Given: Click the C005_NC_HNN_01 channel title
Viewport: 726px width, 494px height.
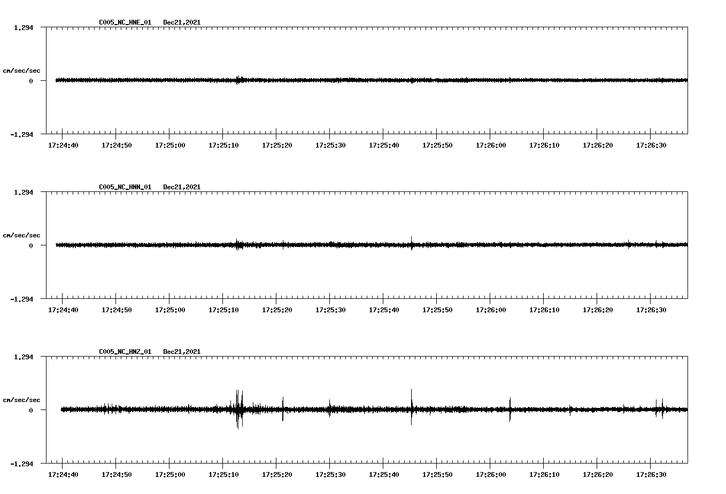Looking at the screenshot, I should (125, 187).
